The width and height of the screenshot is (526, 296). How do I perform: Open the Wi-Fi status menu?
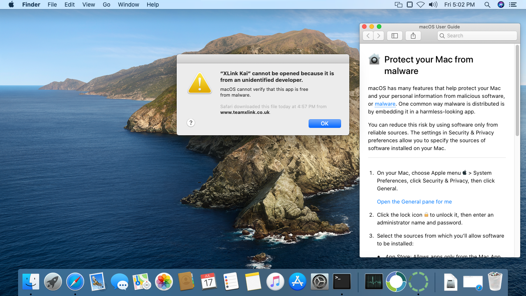(x=420, y=5)
